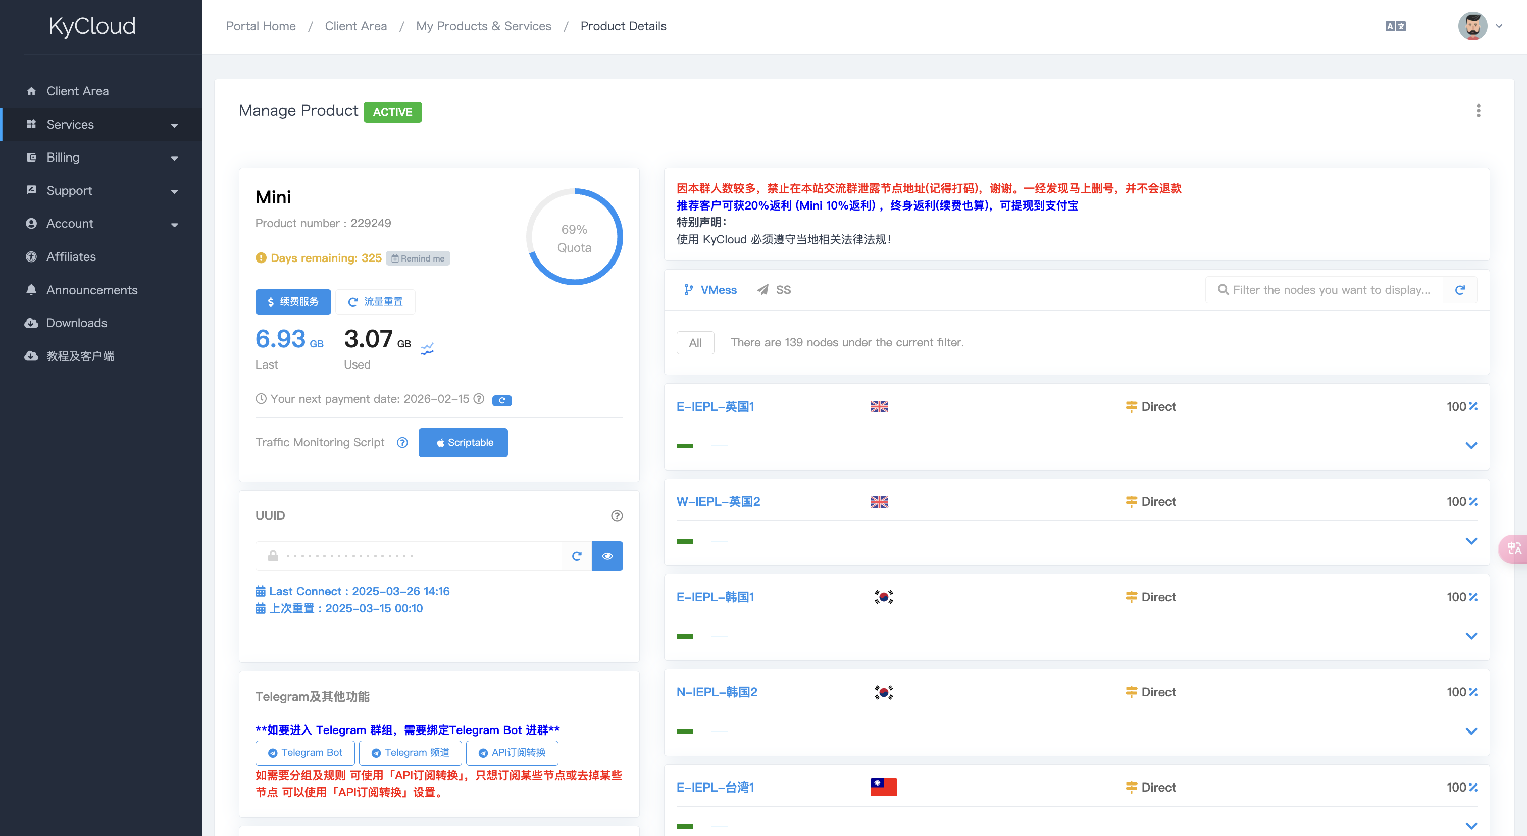1527x836 pixels.
Task: Go to My Products & Services breadcrumb
Action: (x=483, y=26)
